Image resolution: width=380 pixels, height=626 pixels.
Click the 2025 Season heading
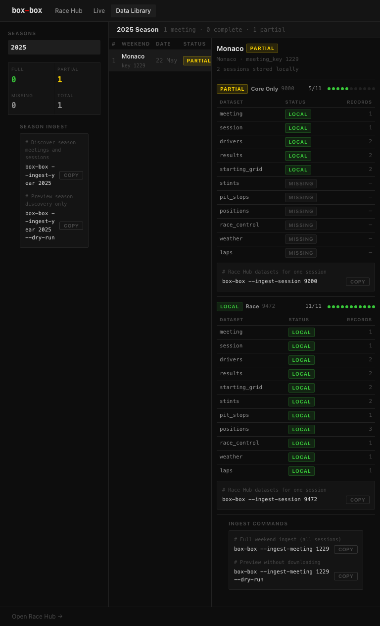(138, 30)
